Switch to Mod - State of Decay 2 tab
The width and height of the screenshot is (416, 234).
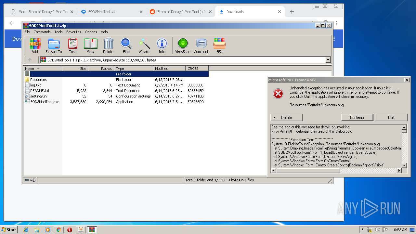click(43, 12)
